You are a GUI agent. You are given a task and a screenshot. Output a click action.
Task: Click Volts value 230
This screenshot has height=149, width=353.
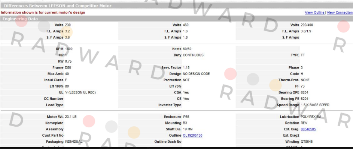click(x=68, y=25)
